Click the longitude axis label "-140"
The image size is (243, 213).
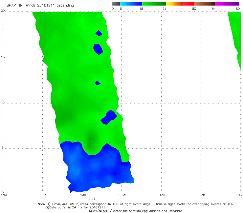(82, 195)
